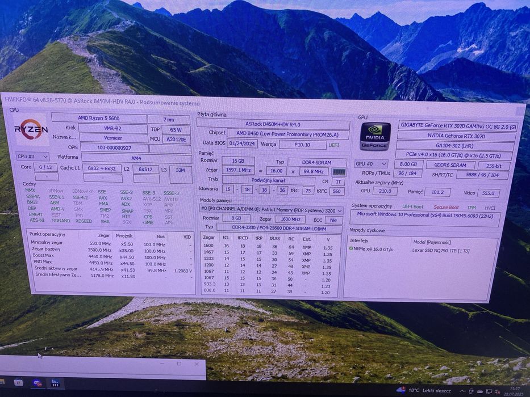
Task: Click the memory chip icon beside 99.8 MHz
Action: 339,172
